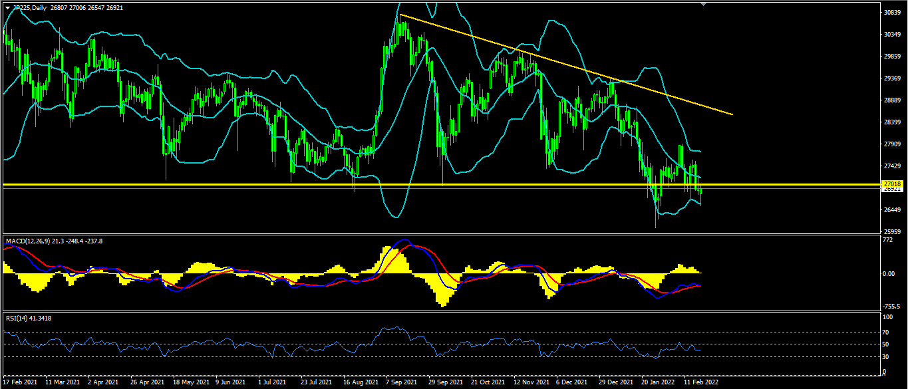Click the 70 level on RSI scale

click(x=885, y=332)
